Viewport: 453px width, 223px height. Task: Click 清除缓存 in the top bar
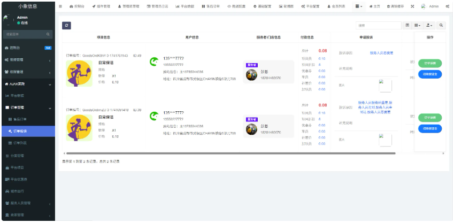point(395,6)
